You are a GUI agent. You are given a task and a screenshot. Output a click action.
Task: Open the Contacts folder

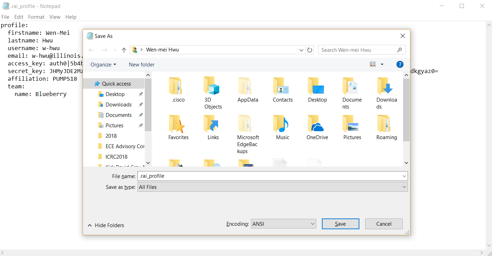(x=283, y=89)
